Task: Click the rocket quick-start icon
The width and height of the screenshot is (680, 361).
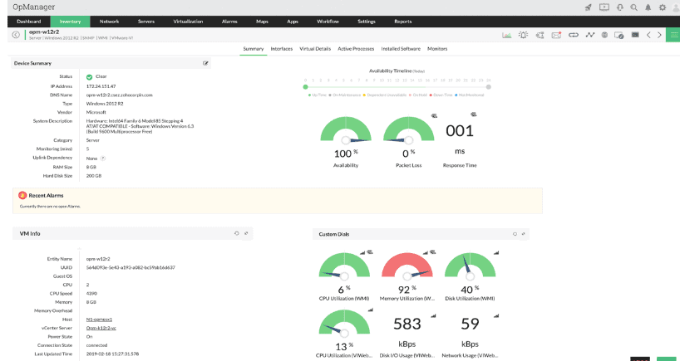Action: coord(588,7)
